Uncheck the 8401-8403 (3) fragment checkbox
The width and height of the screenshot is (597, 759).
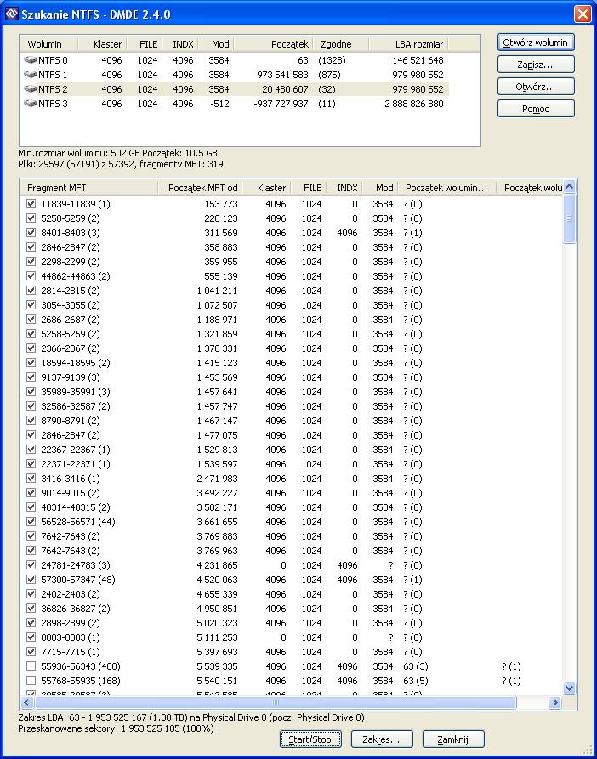pyautogui.click(x=31, y=233)
